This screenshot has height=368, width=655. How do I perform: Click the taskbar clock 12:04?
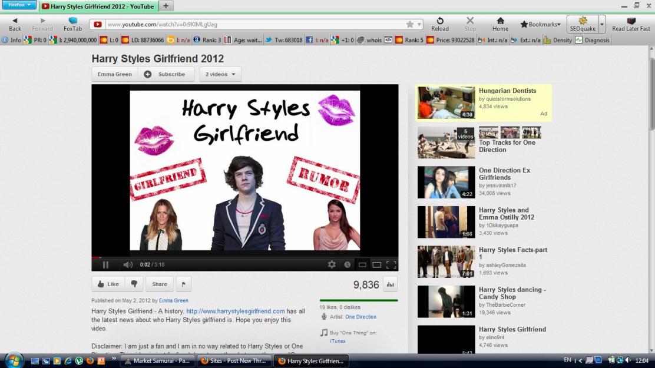pyautogui.click(x=641, y=360)
